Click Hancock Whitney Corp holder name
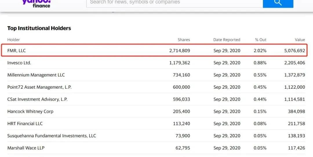Image resolution: width=313 pixels, height=157 pixels. (x=30, y=112)
